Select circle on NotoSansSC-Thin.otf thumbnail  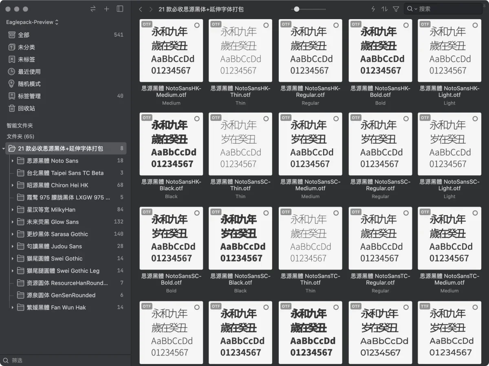coord(266,119)
